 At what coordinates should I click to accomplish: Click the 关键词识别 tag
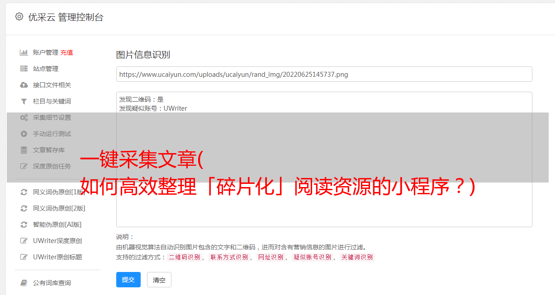click(357, 257)
